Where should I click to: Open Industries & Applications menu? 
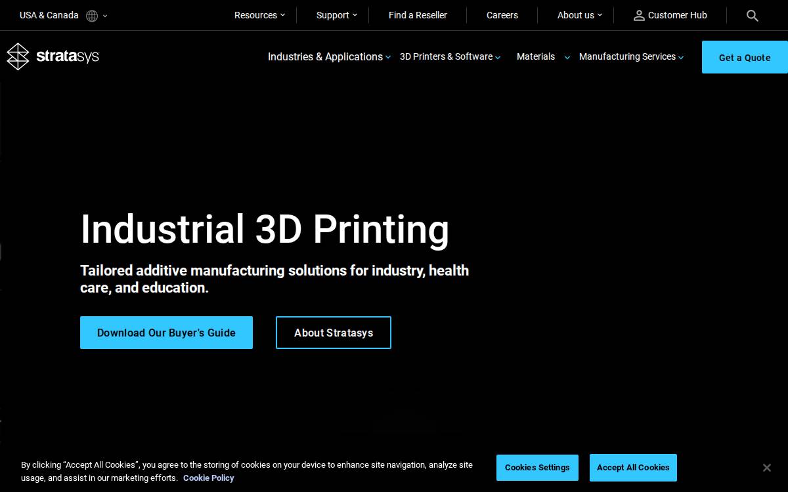pyautogui.click(x=325, y=56)
